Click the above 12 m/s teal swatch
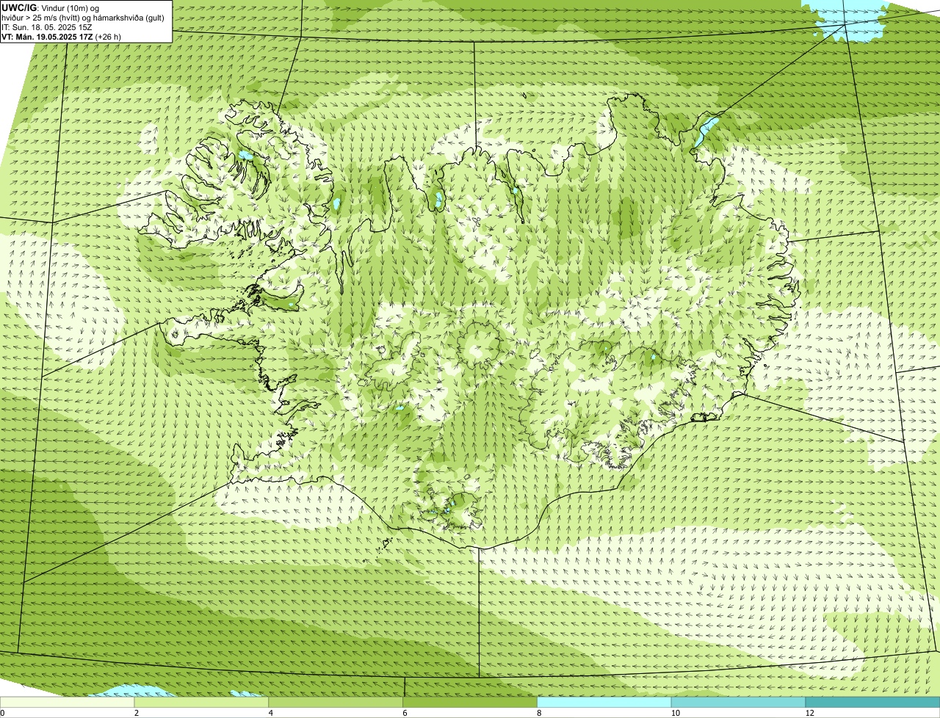Screen dimensions: 940x718 873,703
